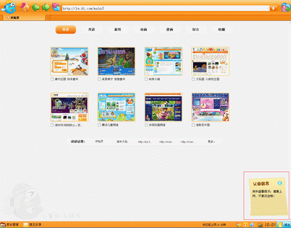The height and width of the screenshot is (228, 291).
Task: Open the 腾讯儿童频道 site thumbnail
Action: (116, 107)
